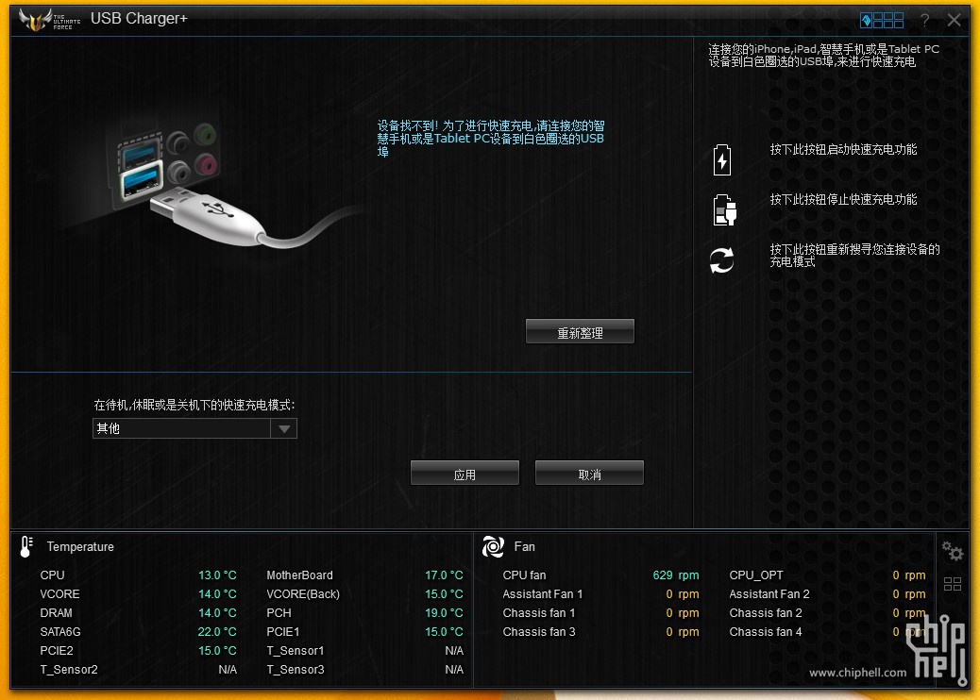Image resolution: width=980 pixels, height=700 pixels.
Task: Click the CPU fan label
Action: tap(524, 575)
